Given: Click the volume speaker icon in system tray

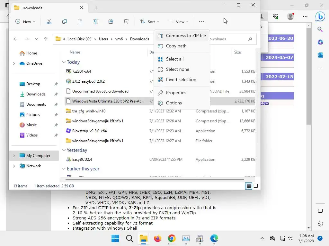Looking at the screenshot, I should pos(290,238).
